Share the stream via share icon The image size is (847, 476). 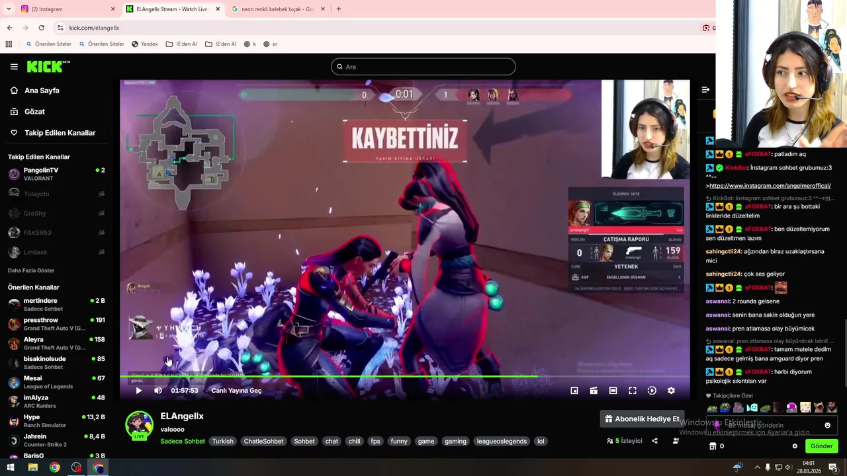pyautogui.click(x=654, y=441)
